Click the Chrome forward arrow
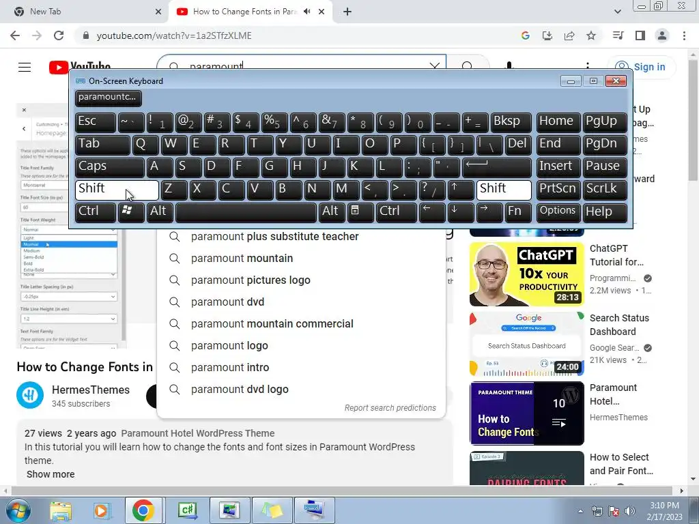The image size is (699, 524). coord(37,35)
